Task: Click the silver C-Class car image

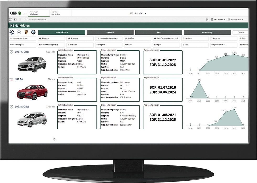Action: pyautogui.click(x=32, y=64)
